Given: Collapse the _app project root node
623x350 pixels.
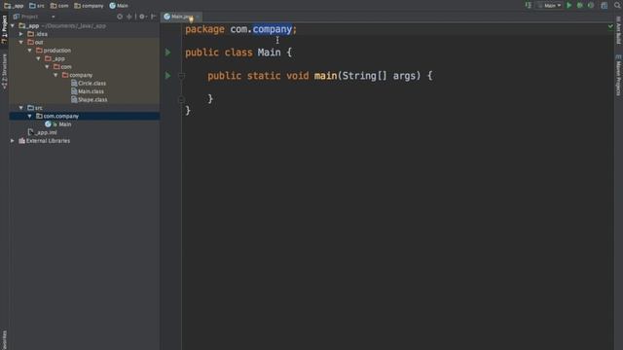Looking at the screenshot, I should 13,26.
